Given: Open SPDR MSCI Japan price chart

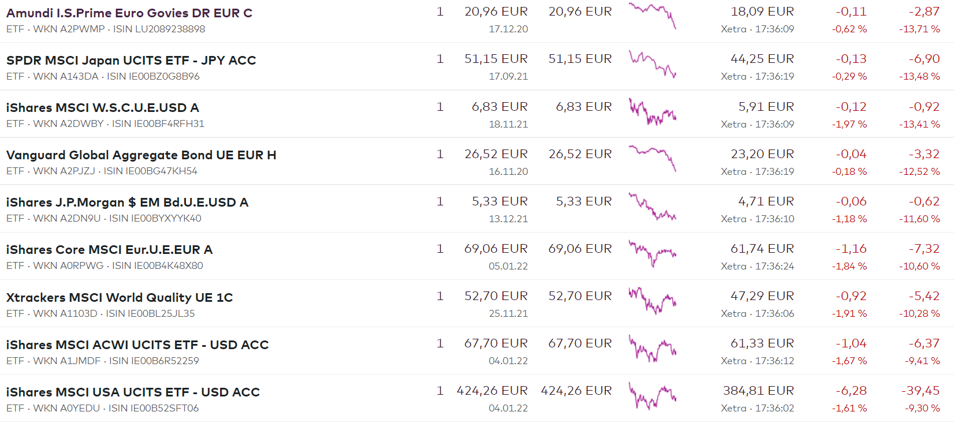Looking at the screenshot, I should pos(653,63).
